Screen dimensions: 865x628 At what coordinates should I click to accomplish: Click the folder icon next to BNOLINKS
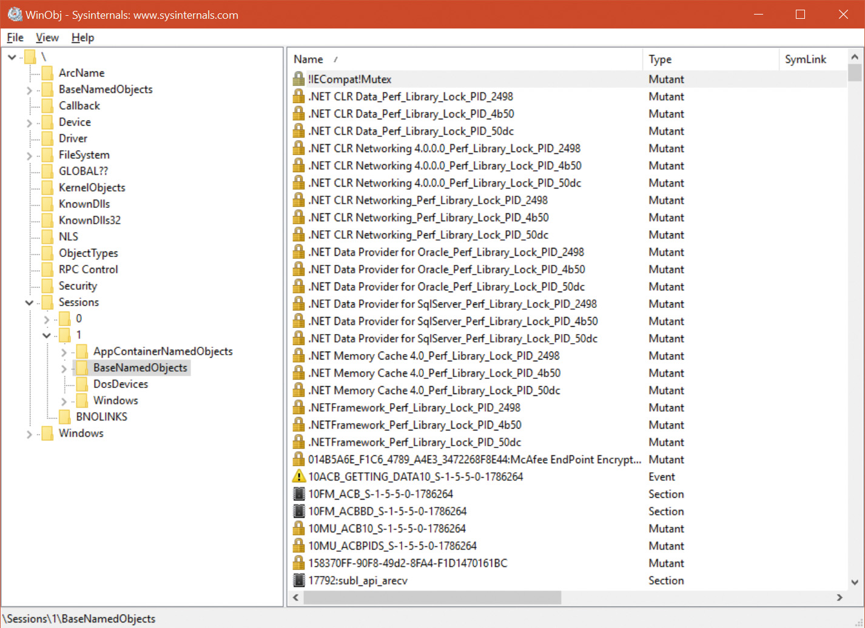65,417
